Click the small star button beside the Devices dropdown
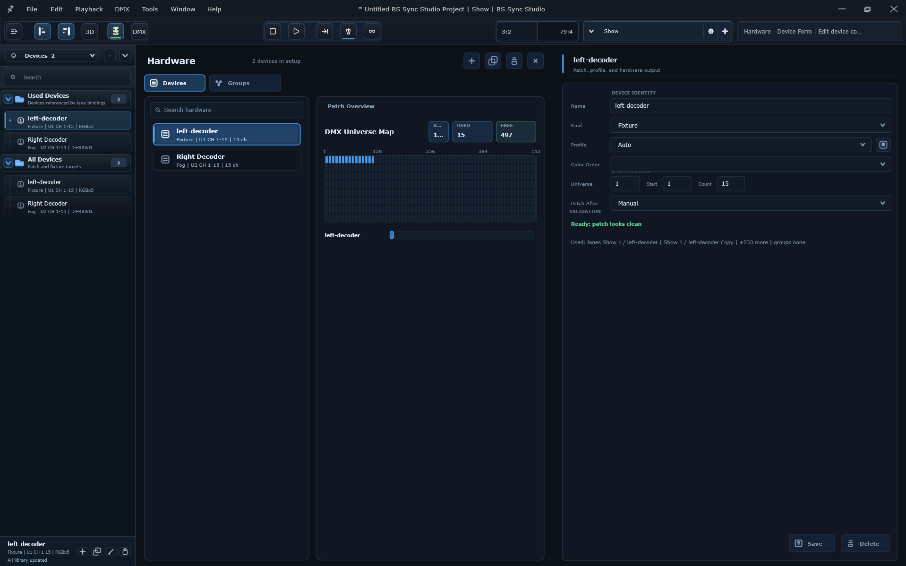The height and width of the screenshot is (566, 906). pos(110,56)
